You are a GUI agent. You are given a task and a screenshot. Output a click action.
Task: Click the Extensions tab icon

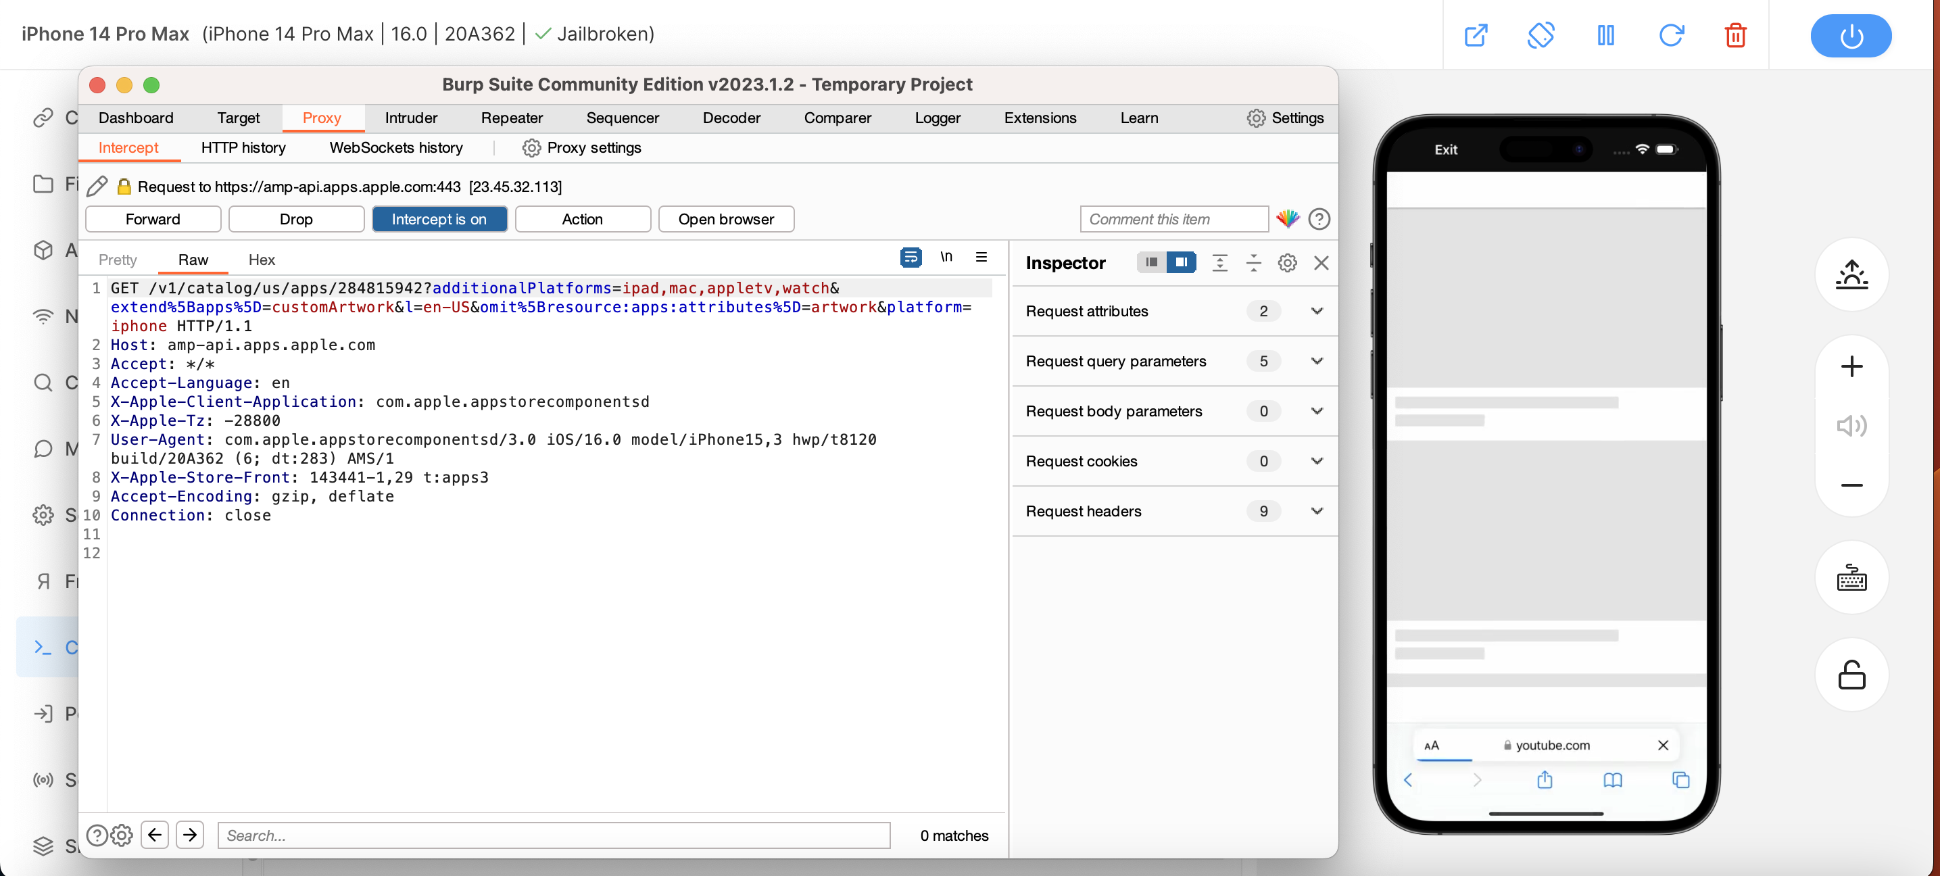1040,116
